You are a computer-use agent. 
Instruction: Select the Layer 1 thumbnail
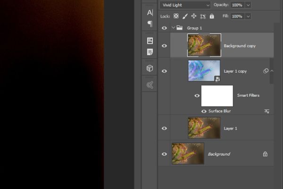click(x=204, y=128)
